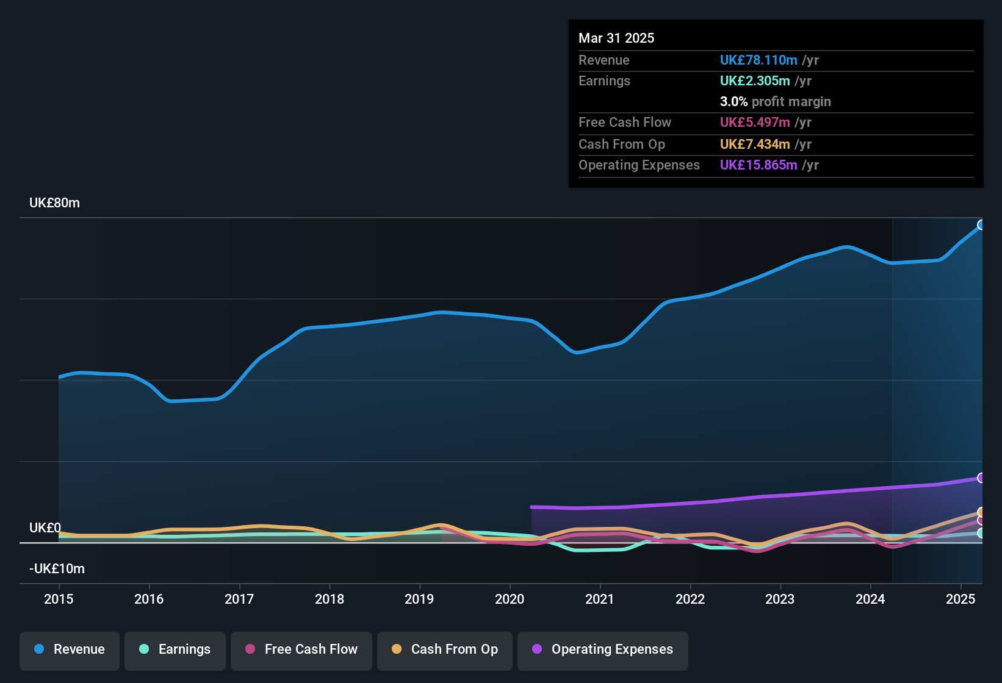Click the teal Earnings dot icon in legend

pos(144,649)
